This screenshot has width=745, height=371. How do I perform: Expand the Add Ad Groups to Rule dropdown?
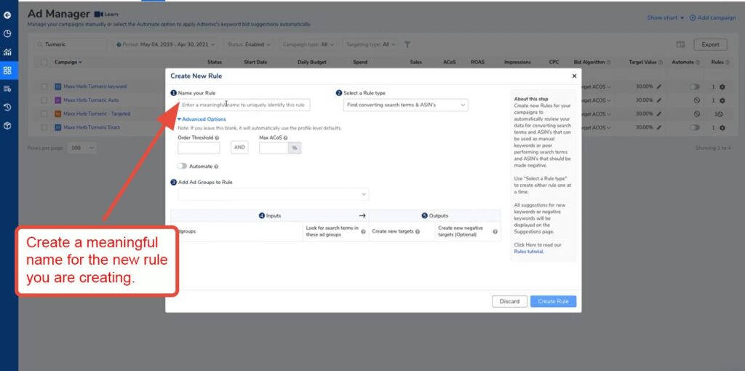point(273,194)
